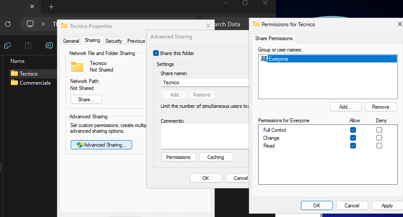Click the Commerciale folder icon in file list

pyautogui.click(x=14, y=83)
